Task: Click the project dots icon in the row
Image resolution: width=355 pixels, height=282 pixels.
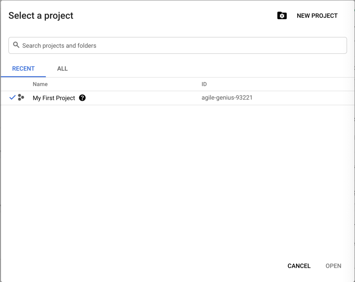Action: pos(21,98)
